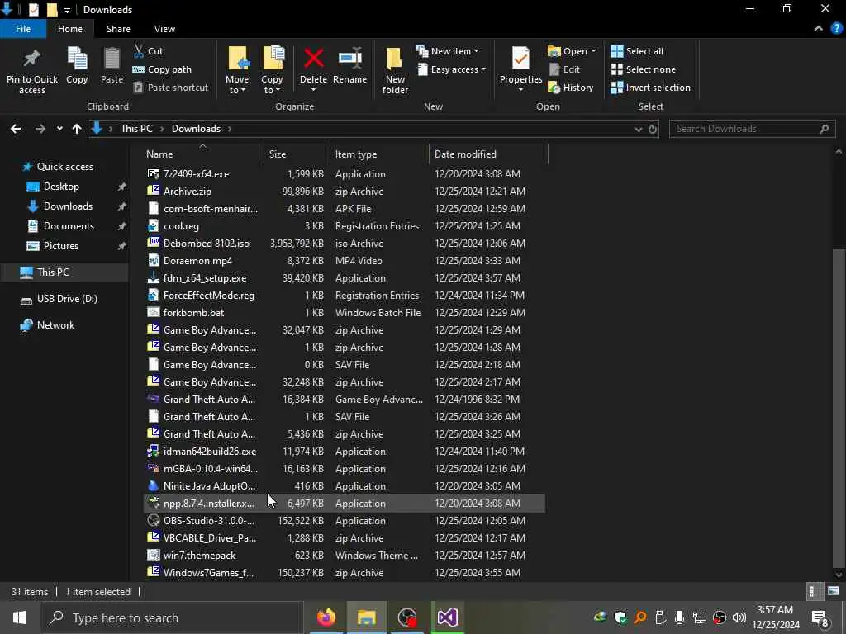
Task: Select Pictures in navigation pane
Action: coord(61,246)
